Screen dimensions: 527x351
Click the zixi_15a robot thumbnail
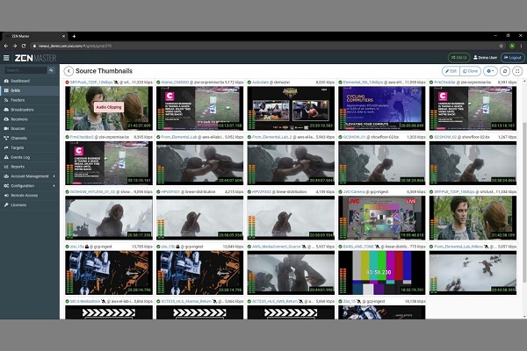(x=109, y=272)
